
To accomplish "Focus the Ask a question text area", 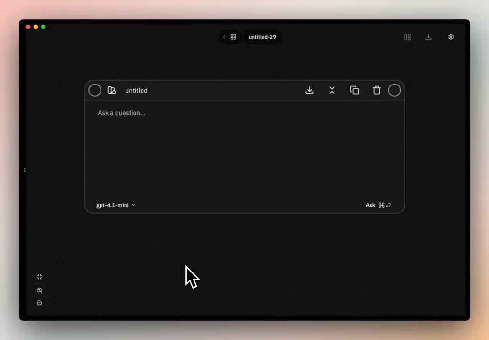I will point(244,146).
